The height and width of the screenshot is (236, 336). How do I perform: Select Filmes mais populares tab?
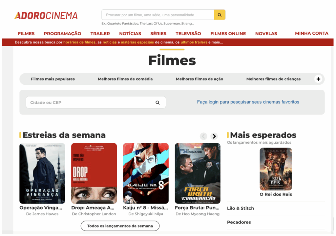pos(53,79)
